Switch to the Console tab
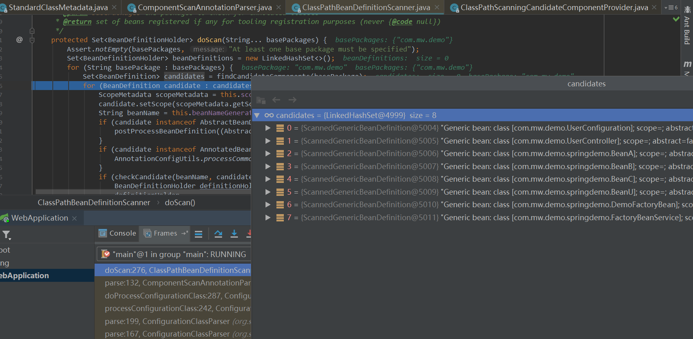693x339 pixels. point(118,233)
